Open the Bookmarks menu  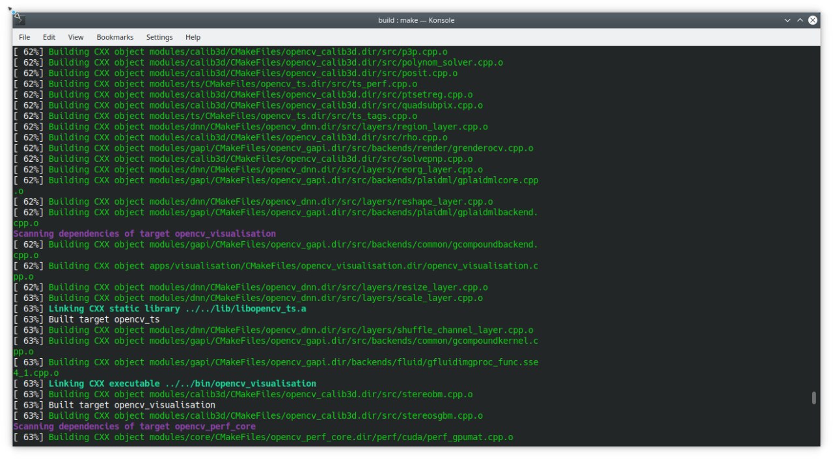(x=115, y=37)
